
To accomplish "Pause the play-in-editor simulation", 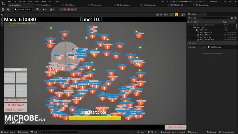I will point(61,9).
